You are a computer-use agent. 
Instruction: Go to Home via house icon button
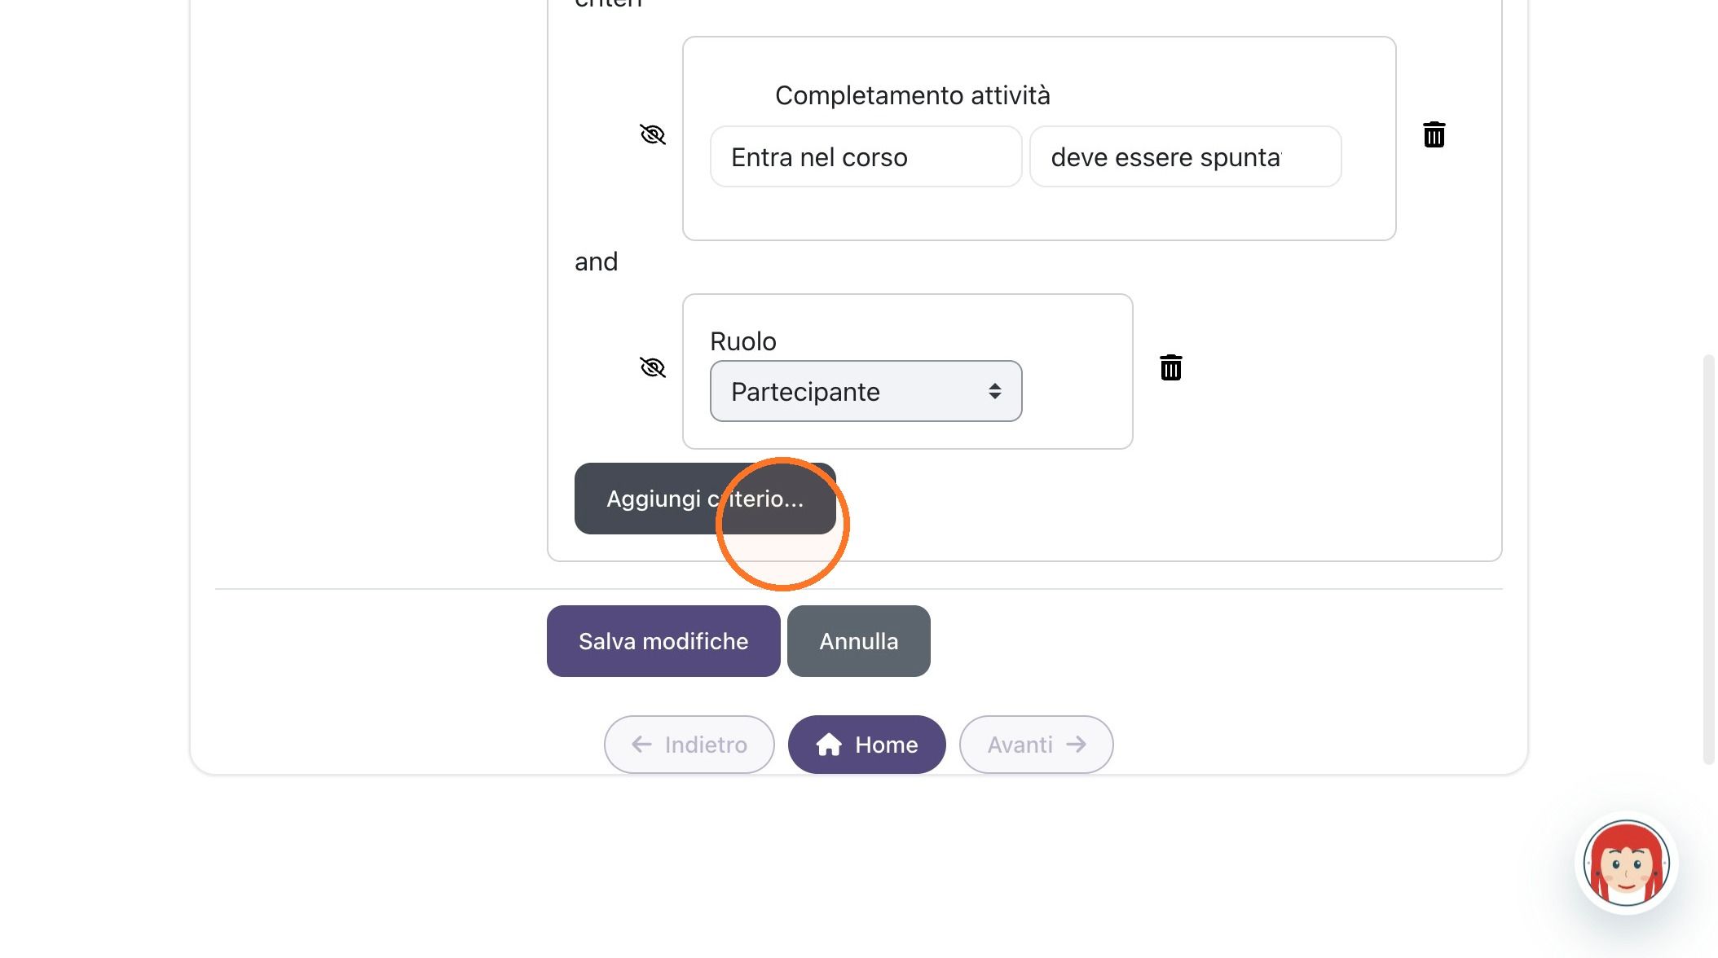(867, 745)
